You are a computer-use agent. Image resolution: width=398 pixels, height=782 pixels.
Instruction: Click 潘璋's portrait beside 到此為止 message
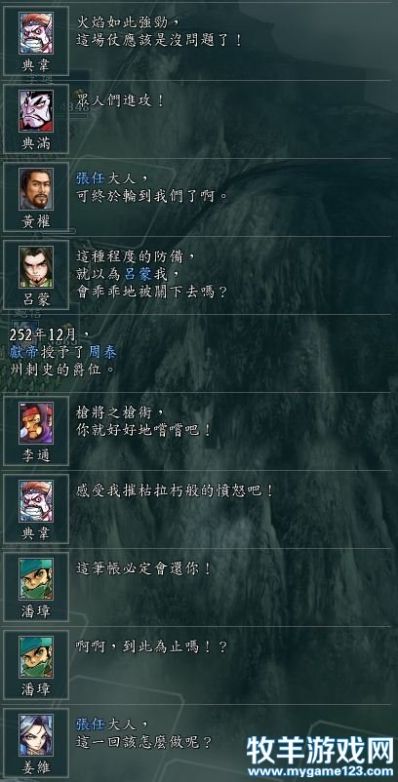pos(36,657)
